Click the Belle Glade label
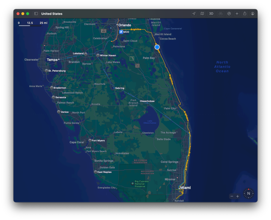 point(164,139)
